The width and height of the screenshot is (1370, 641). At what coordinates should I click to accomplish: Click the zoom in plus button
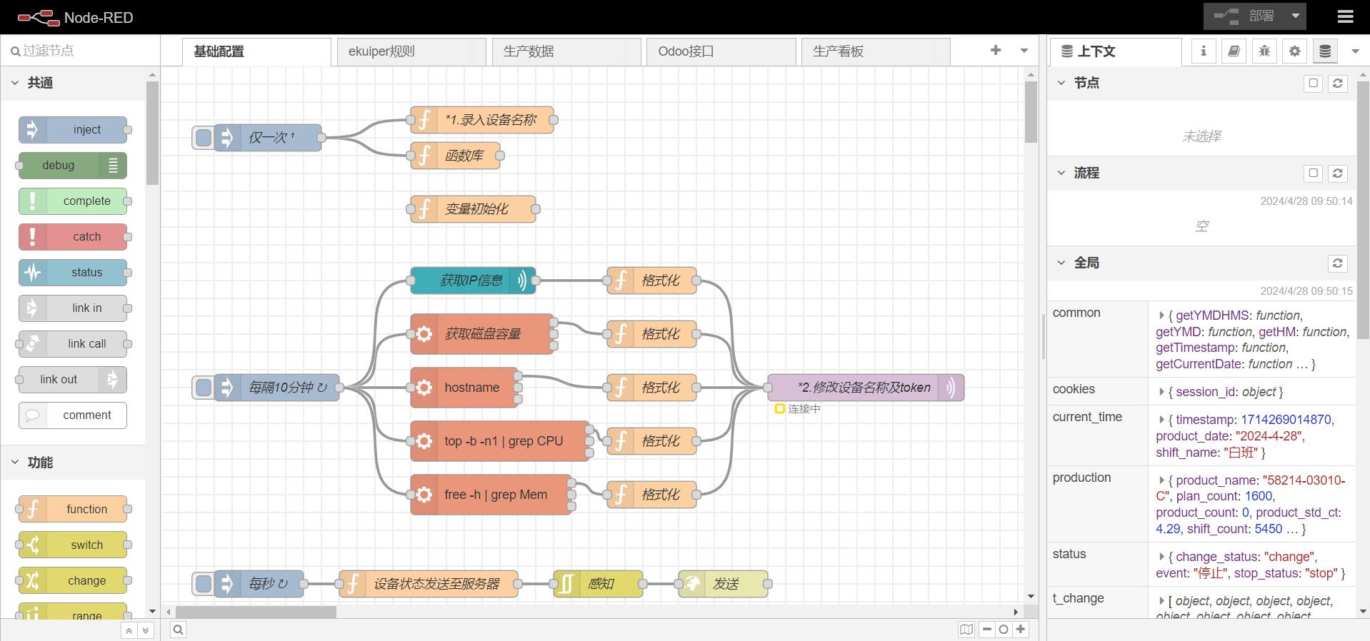click(1021, 630)
